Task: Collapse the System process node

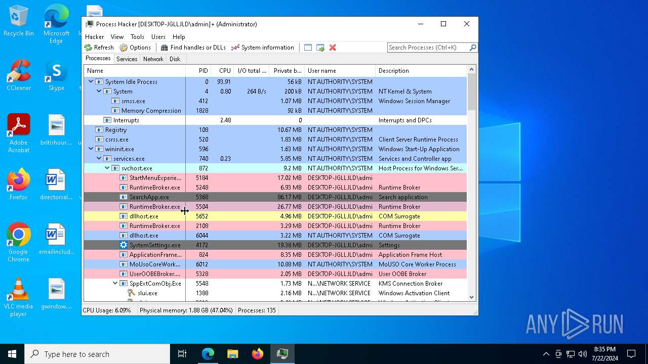Action: click(x=99, y=91)
